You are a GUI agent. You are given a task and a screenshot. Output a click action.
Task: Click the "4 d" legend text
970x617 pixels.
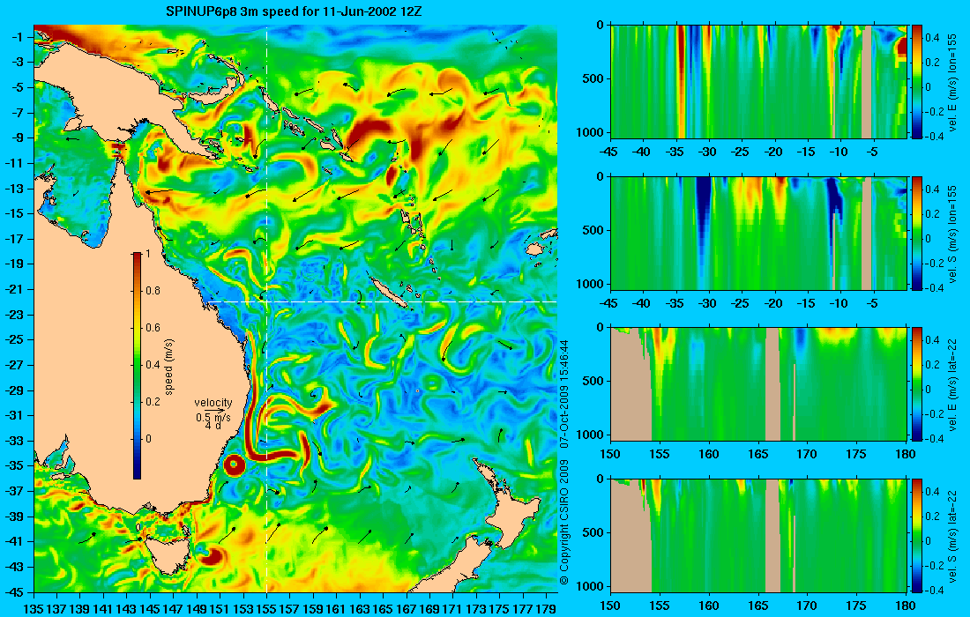[x=213, y=426]
